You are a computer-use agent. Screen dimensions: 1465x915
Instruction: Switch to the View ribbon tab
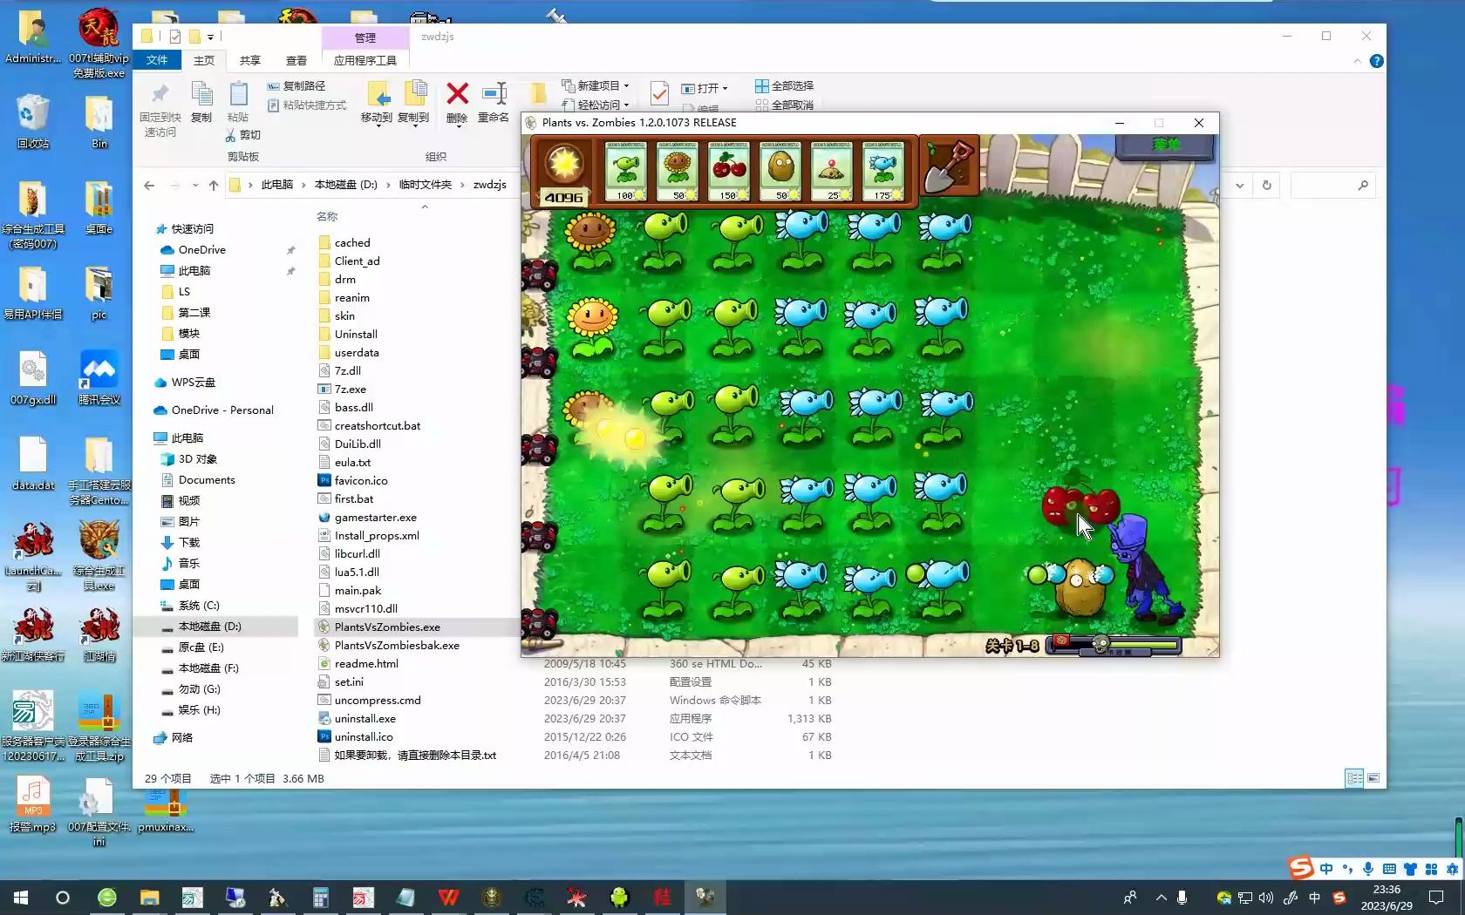click(296, 60)
